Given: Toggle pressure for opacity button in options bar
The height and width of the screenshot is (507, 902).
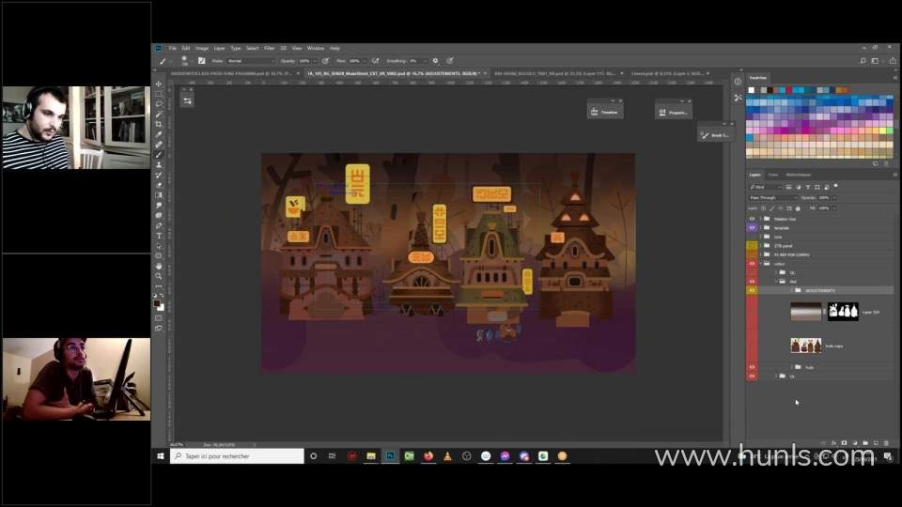Looking at the screenshot, I should pos(326,60).
